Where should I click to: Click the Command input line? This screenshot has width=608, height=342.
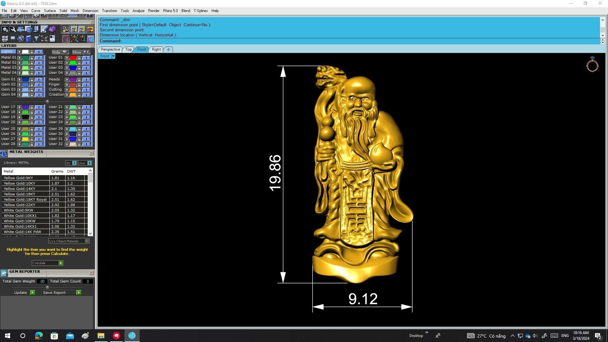click(x=350, y=41)
